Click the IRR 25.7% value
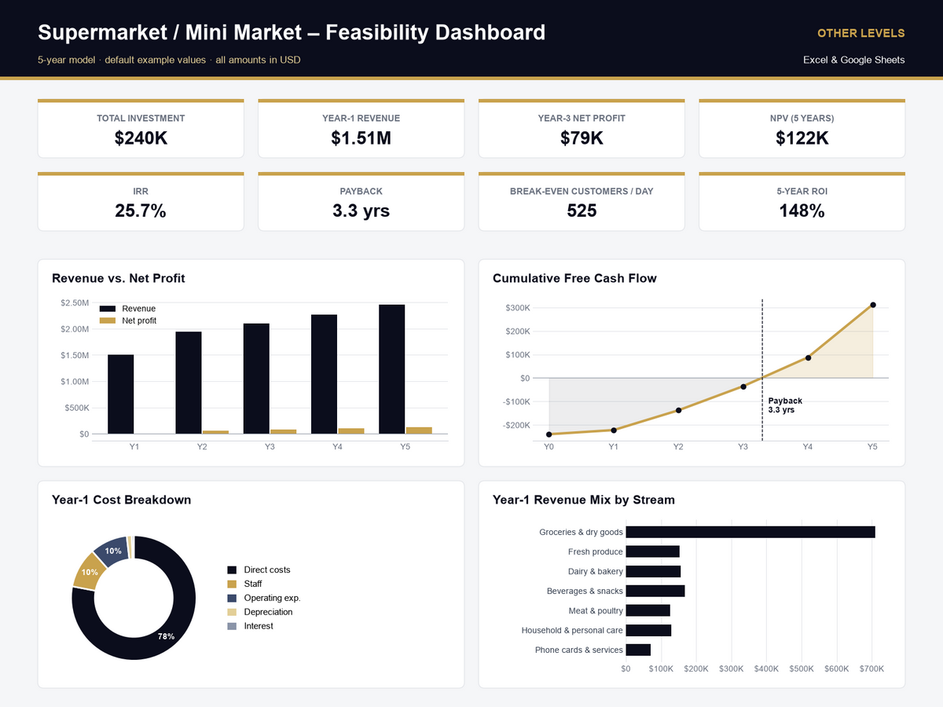 [141, 211]
